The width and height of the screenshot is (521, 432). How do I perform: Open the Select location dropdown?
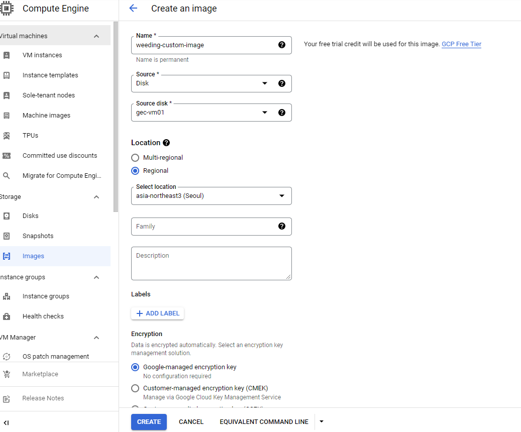(212, 196)
